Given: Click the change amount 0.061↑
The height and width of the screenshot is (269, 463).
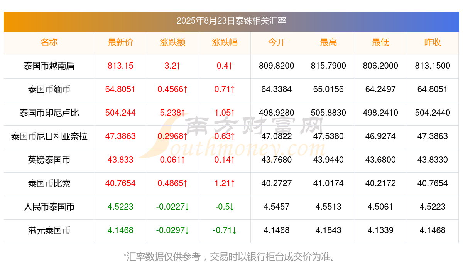Looking at the screenshot, I should click(x=172, y=160).
